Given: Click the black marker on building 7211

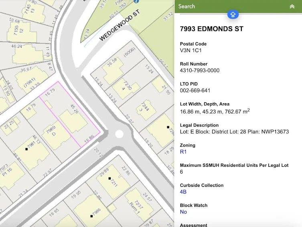Looking at the screenshot, I should [109, 178].
